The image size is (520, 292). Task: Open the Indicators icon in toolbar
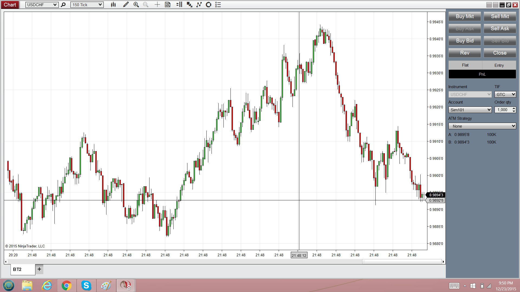(199, 5)
